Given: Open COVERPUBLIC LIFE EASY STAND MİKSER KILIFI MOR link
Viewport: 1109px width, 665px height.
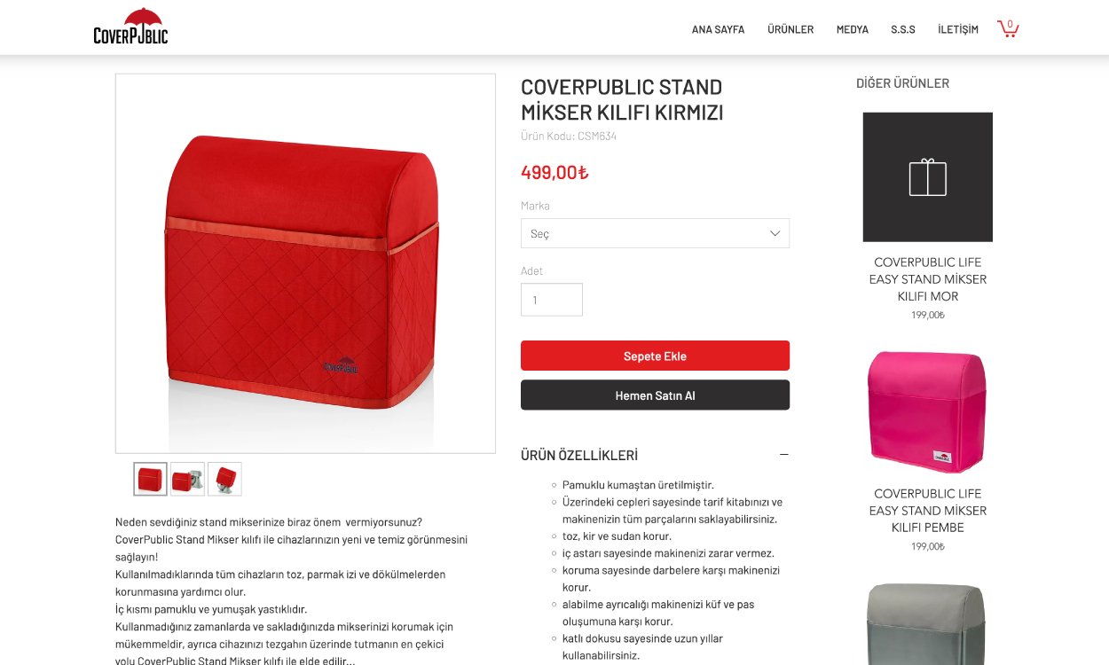Looking at the screenshot, I should point(928,279).
